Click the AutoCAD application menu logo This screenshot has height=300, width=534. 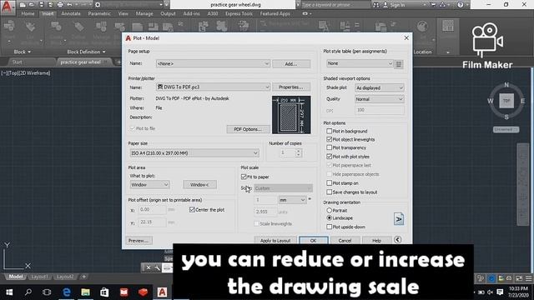click(7, 7)
